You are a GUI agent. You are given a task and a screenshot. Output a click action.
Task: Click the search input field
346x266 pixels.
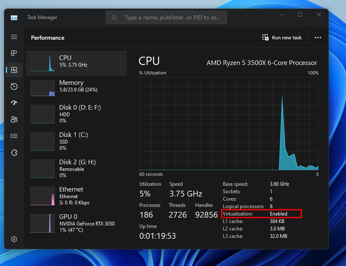(166, 17)
